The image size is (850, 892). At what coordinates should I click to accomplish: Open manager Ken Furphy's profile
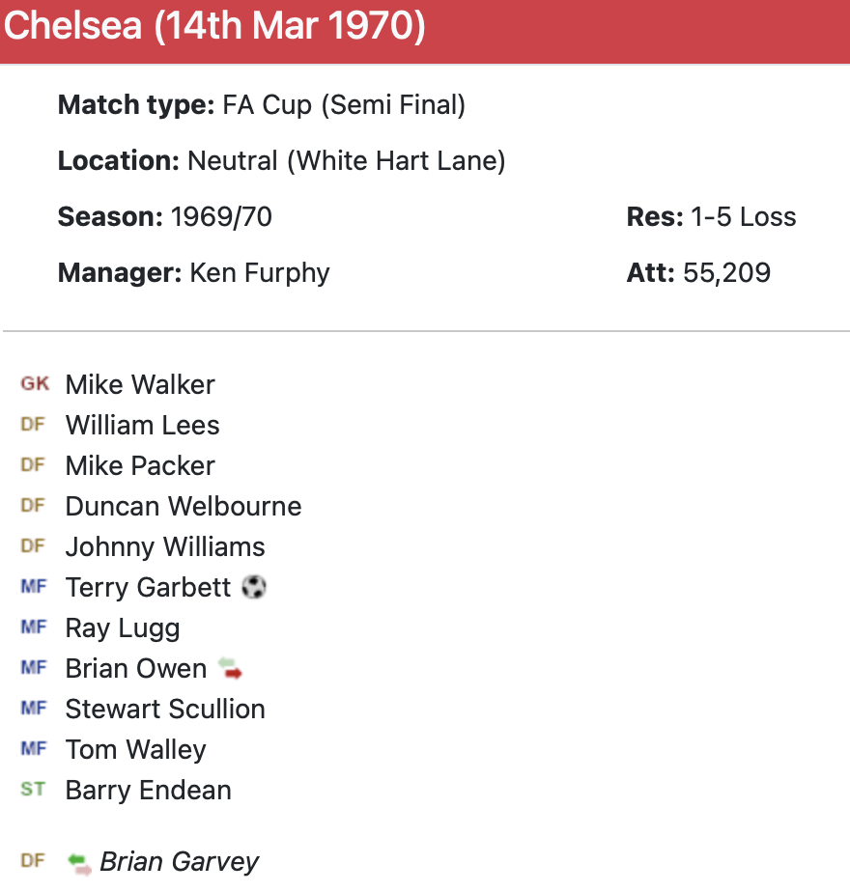pyautogui.click(x=260, y=272)
